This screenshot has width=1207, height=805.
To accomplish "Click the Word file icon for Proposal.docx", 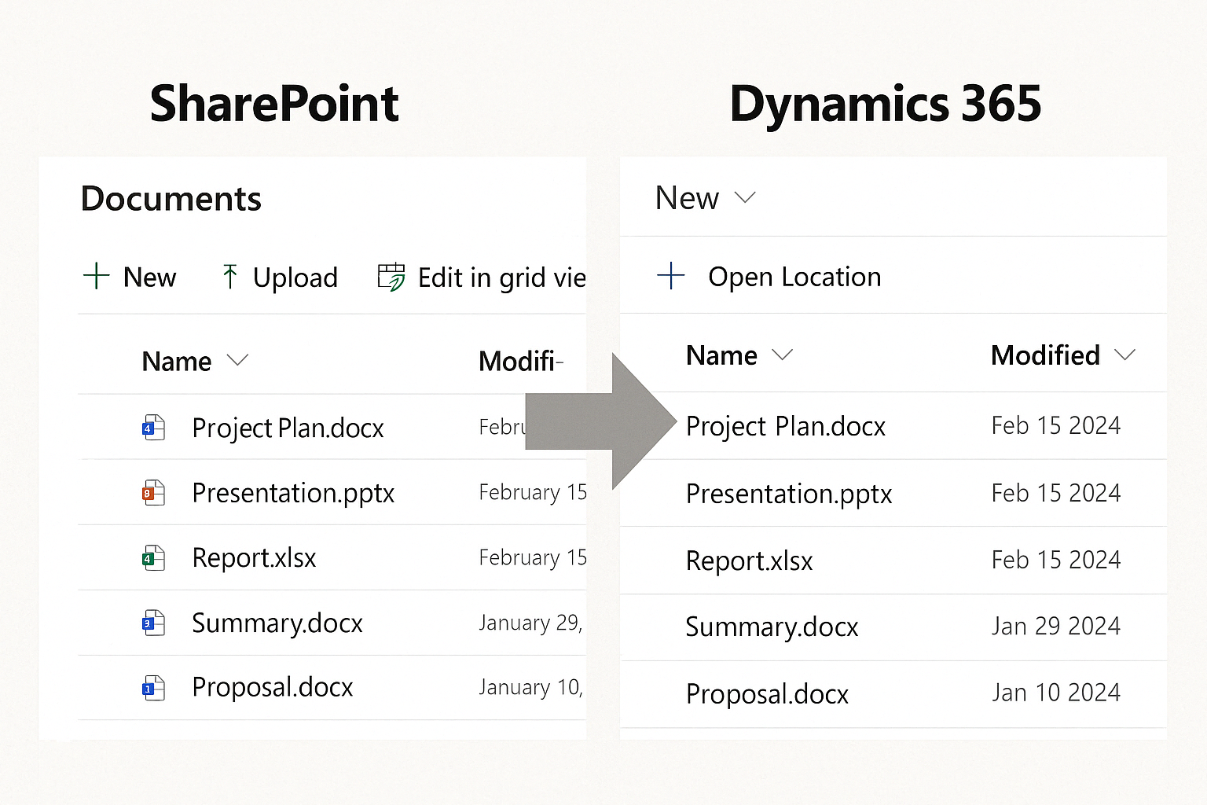I will click(x=153, y=688).
